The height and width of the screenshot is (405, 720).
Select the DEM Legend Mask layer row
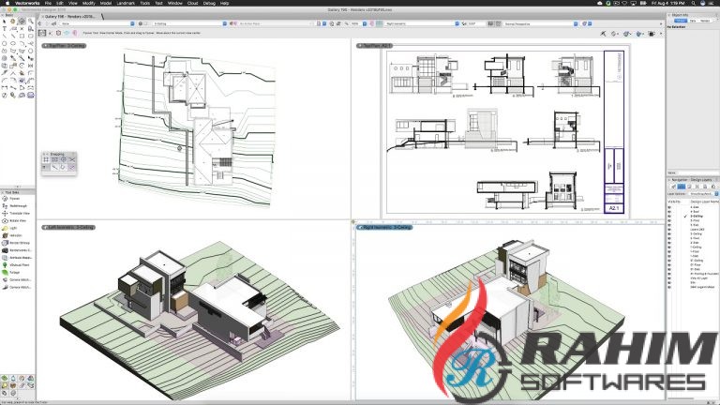pyautogui.click(x=702, y=287)
